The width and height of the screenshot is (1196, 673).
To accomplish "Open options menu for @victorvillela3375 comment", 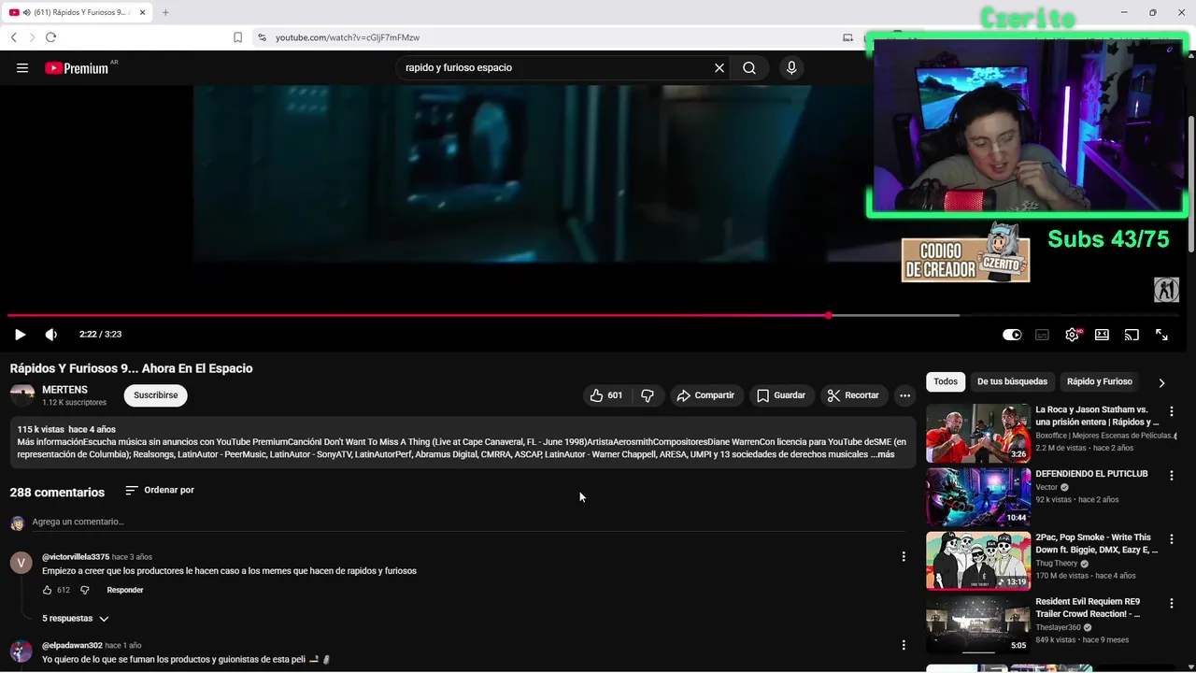I will pyautogui.click(x=903, y=556).
